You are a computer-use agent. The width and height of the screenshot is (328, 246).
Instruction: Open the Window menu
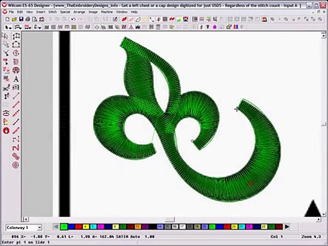[122, 12]
